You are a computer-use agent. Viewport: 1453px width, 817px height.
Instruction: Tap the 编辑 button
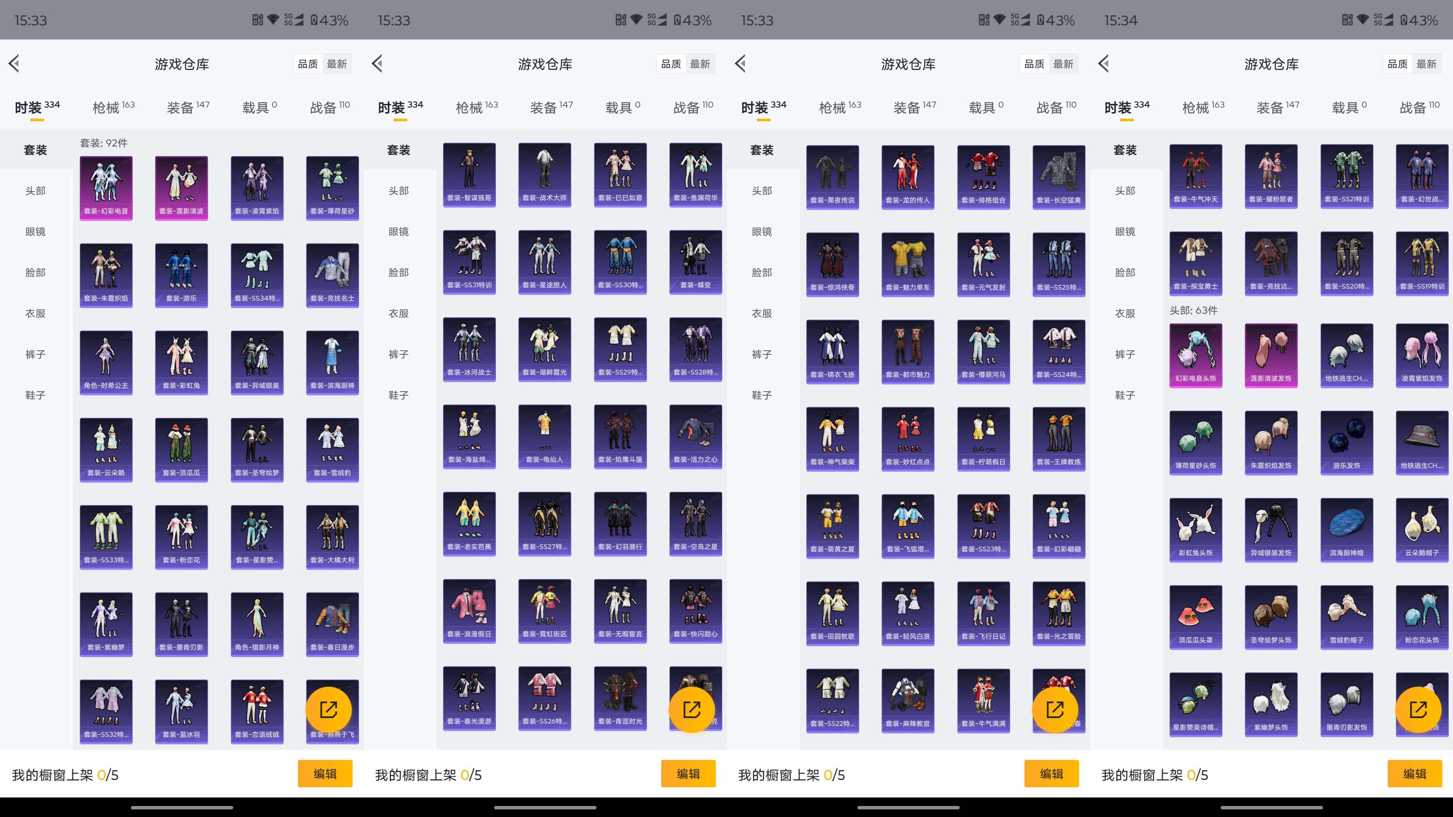coord(325,774)
